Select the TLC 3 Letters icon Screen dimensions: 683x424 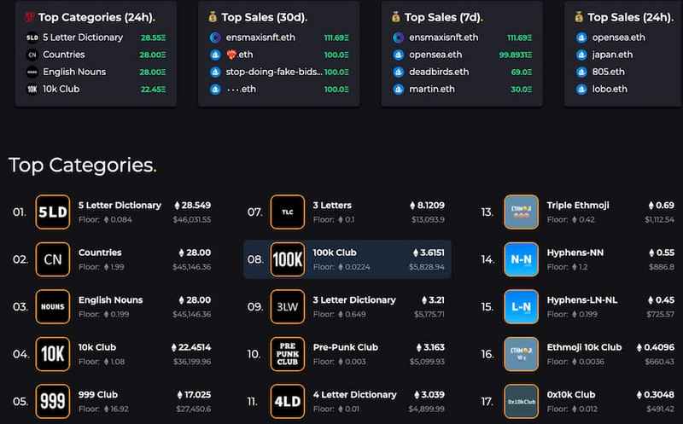(287, 212)
